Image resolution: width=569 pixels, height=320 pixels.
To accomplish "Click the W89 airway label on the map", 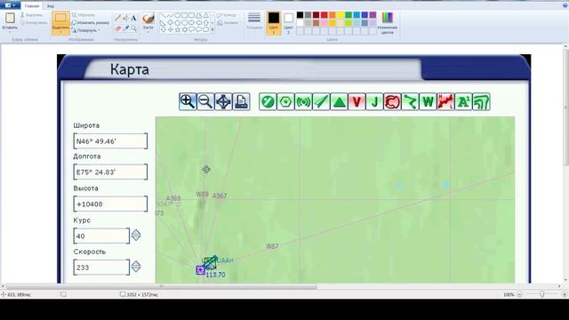I will [x=202, y=195].
